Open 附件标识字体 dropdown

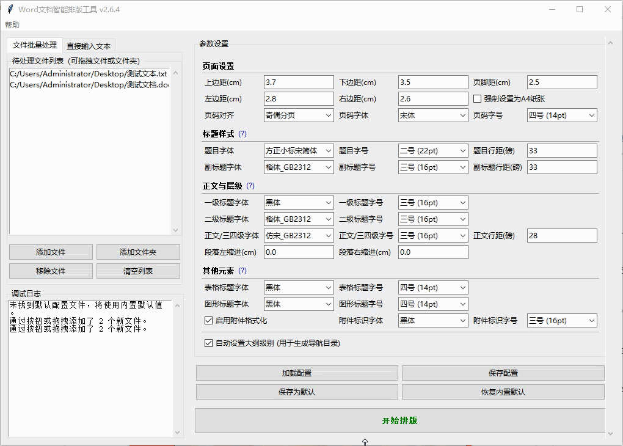point(433,320)
